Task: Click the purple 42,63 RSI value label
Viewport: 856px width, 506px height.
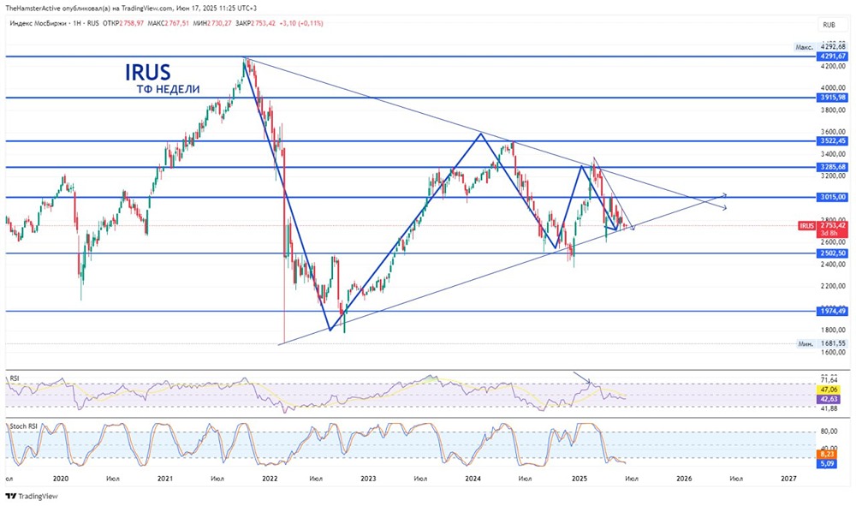Action: click(828, 399)
